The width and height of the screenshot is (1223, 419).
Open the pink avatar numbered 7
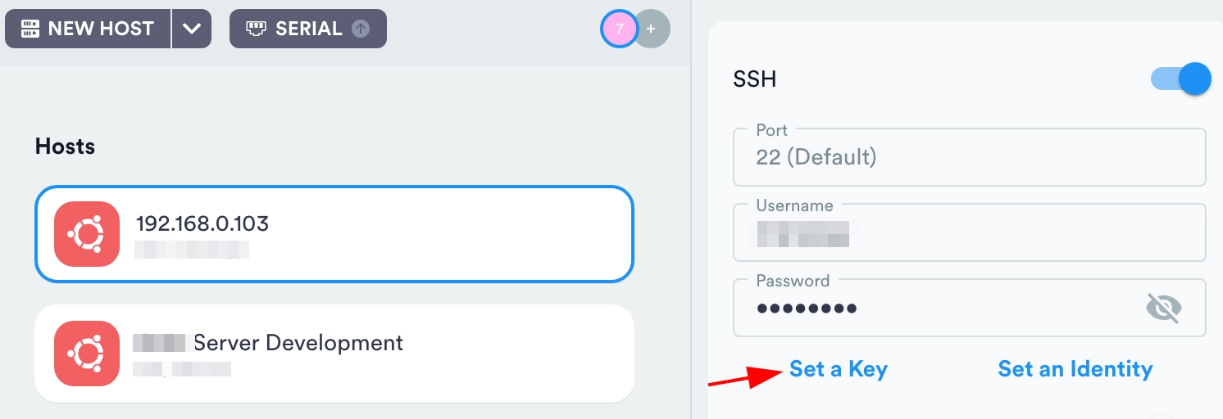[x=619, y=29]
